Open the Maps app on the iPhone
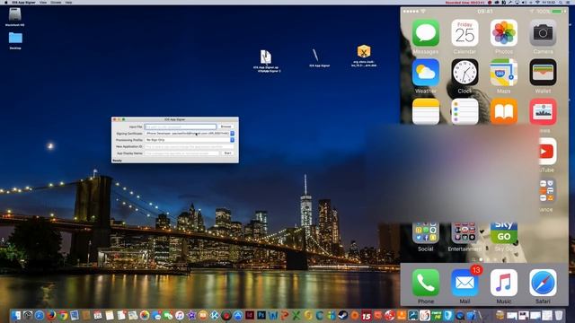Image resolution: width=575 pixels, height=323 pixels. tap(504, 73)
